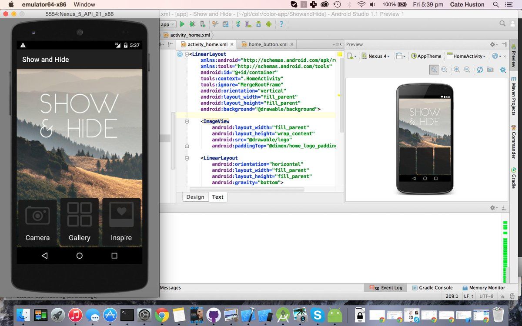Viewport: 522px width, 326px height.
Task: Zoom in on the layout preview
Action: pyautogui.click(x=457, y=70)
